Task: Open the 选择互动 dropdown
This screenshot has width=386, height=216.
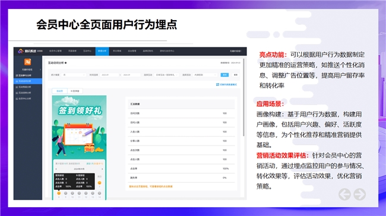Action: coord(167,75)
